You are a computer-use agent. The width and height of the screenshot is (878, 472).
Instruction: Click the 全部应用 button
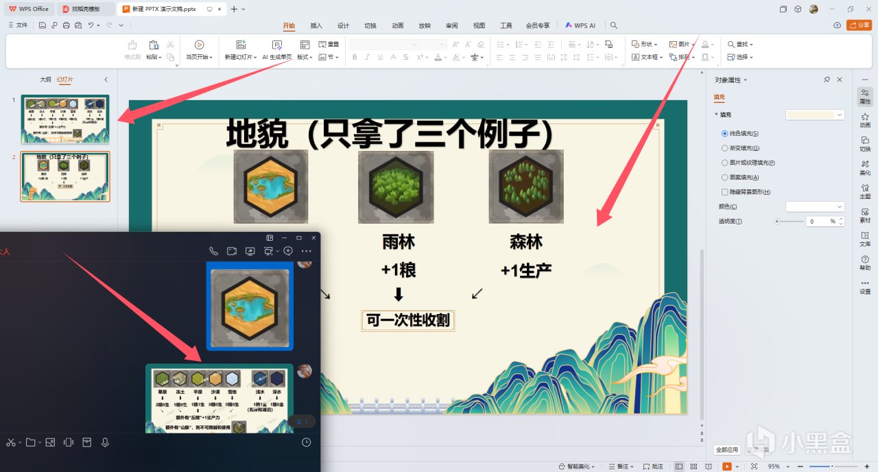(x=727, y=450)
